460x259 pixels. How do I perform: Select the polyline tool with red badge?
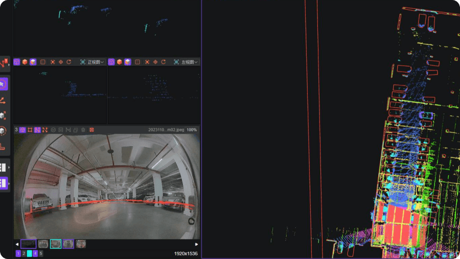(x=4, y=63)
